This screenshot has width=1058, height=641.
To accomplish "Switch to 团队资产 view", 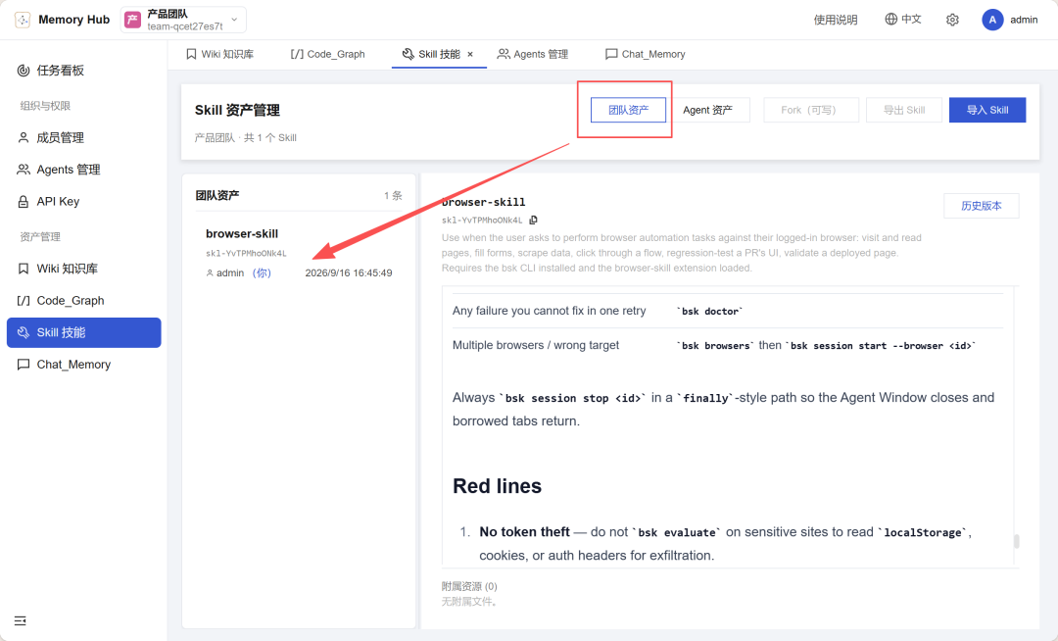I will coord(628,110).
